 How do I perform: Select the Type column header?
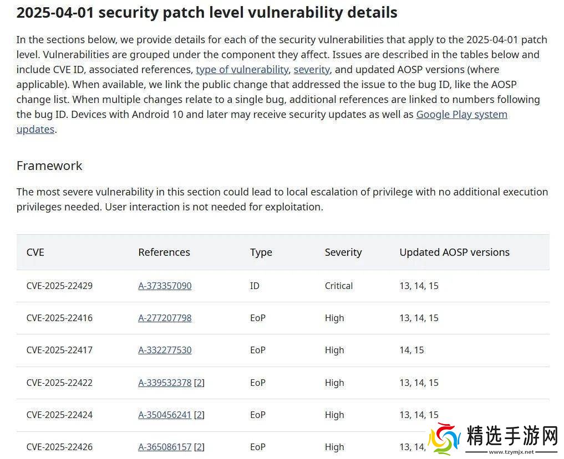(x=261, y=252)
